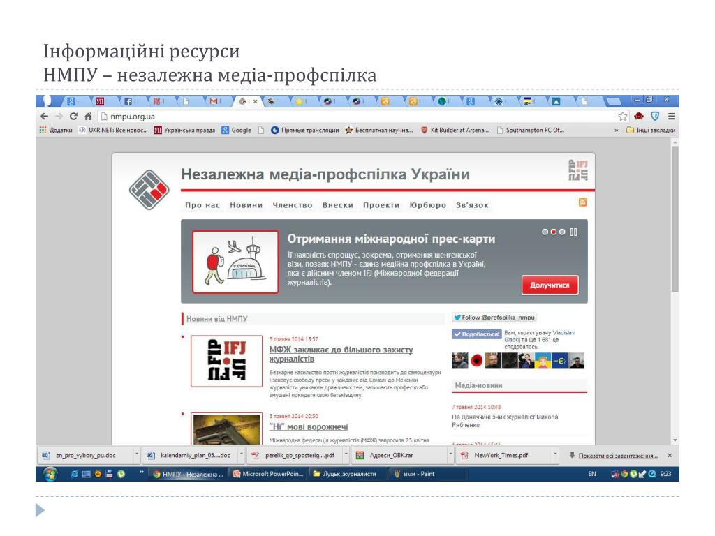This screenshot has height=536, width=715.
Task: Open the RSS feed icon on the site
Action: (582, 202)
